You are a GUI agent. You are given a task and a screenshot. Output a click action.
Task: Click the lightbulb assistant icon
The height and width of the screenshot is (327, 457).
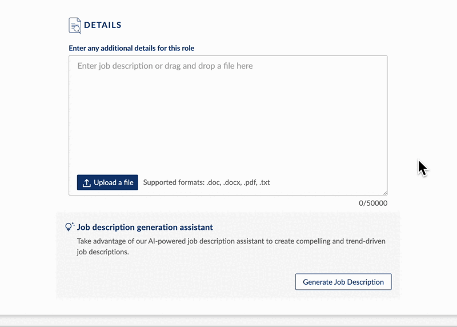tap(69, 227)
